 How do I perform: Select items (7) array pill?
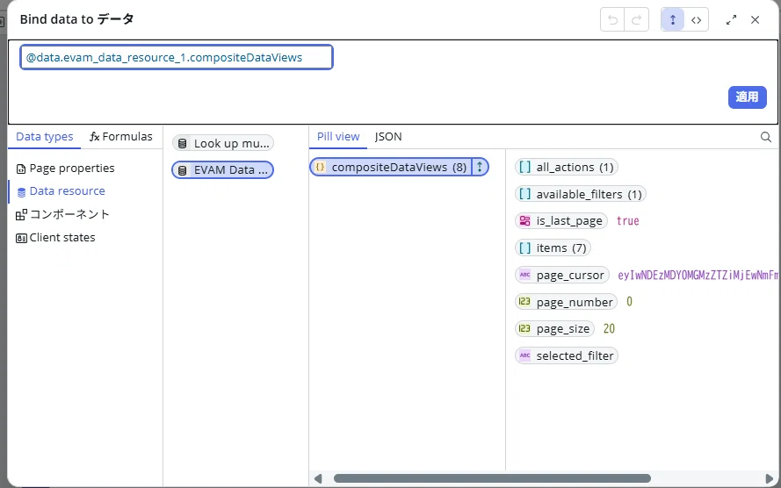pos(553,248)
